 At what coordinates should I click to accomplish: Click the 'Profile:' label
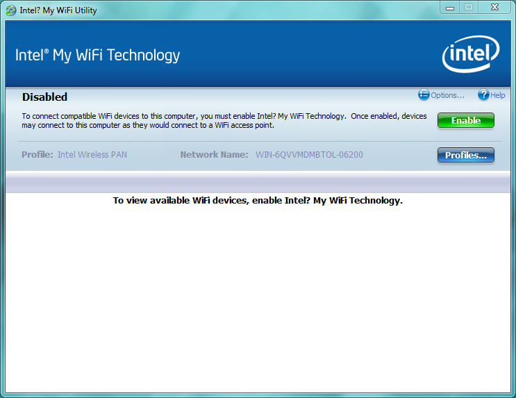click(x=38, y=155)
